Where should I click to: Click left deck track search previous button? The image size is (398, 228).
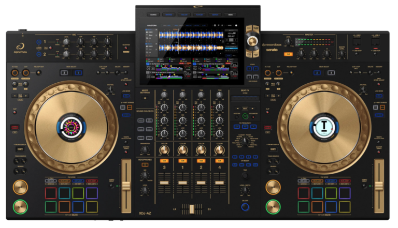pyautogui.click(x=17, y=161)
